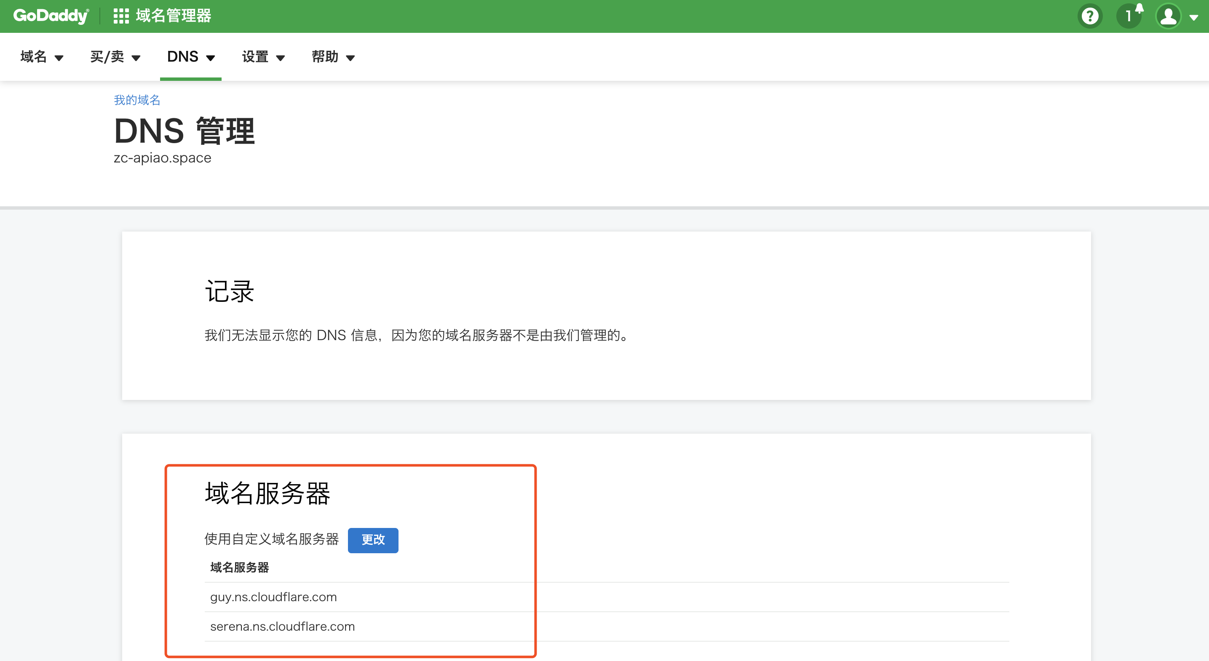Click the 使用自定义域名服务器 label
The image size is (1209, 661).
tap(272, 539)
